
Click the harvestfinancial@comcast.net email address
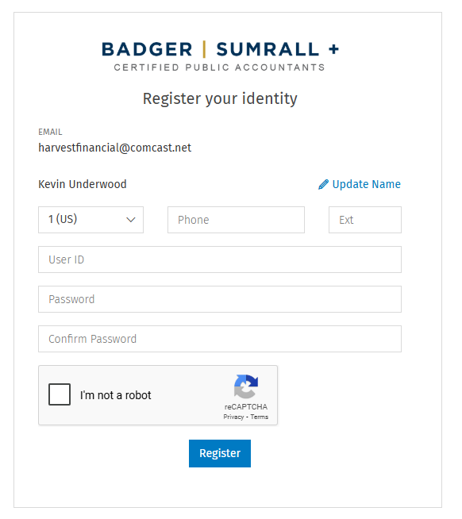pos(115,148)
